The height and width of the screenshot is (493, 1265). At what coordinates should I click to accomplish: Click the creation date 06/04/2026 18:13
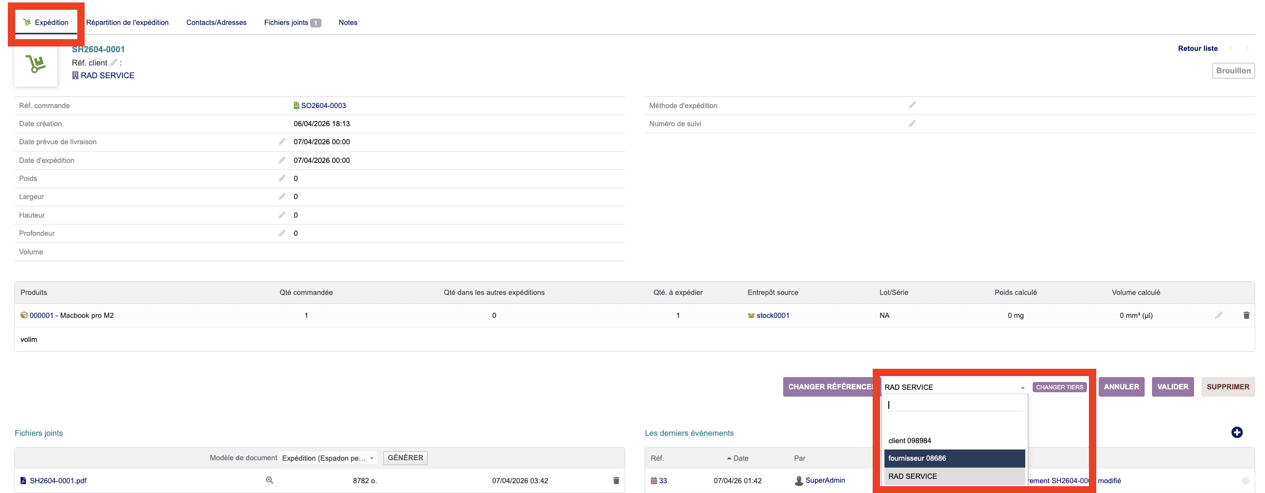pos(322,124)
